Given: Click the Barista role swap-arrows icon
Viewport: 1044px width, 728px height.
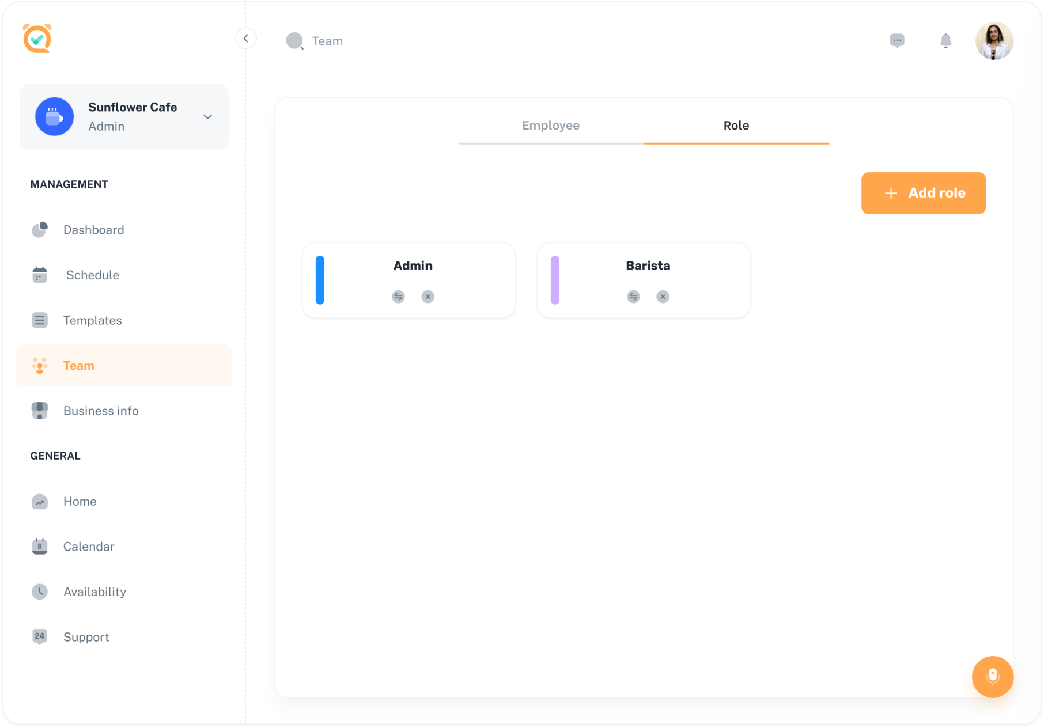Looking at the screenshot, I should point(633,297).
